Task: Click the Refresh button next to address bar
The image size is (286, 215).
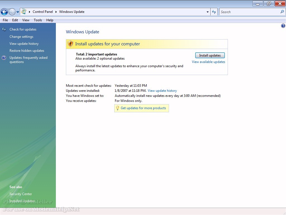Action: click(x=214, y=12)
